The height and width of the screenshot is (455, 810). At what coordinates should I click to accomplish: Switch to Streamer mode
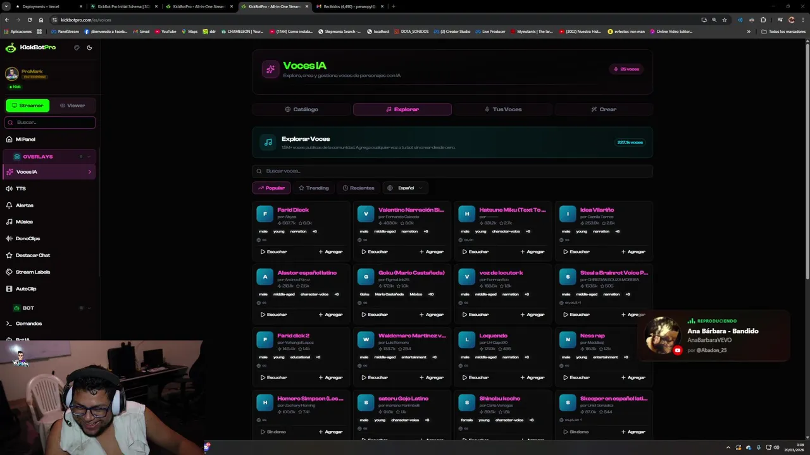click(x=28, y=106)
